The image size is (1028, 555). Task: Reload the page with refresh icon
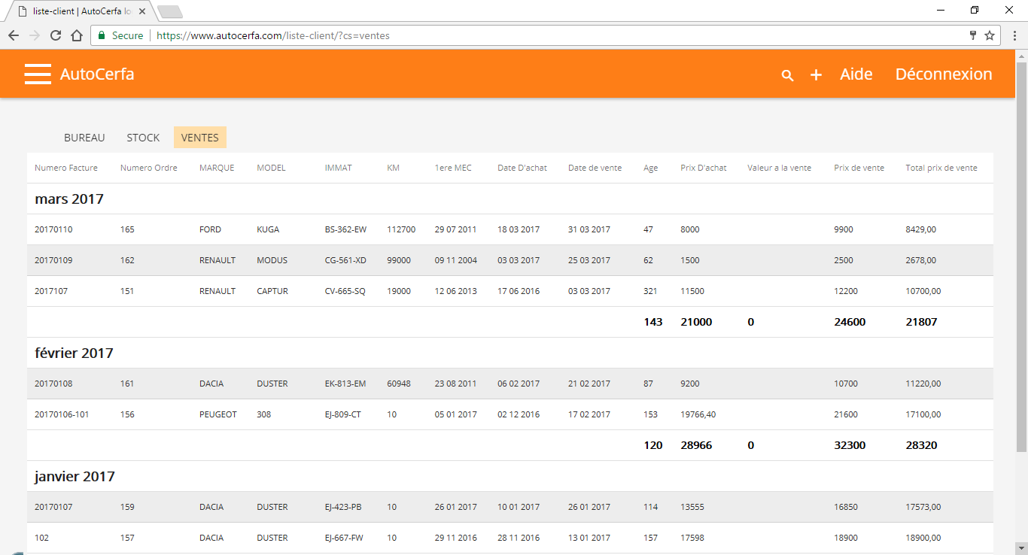(56, 35)
